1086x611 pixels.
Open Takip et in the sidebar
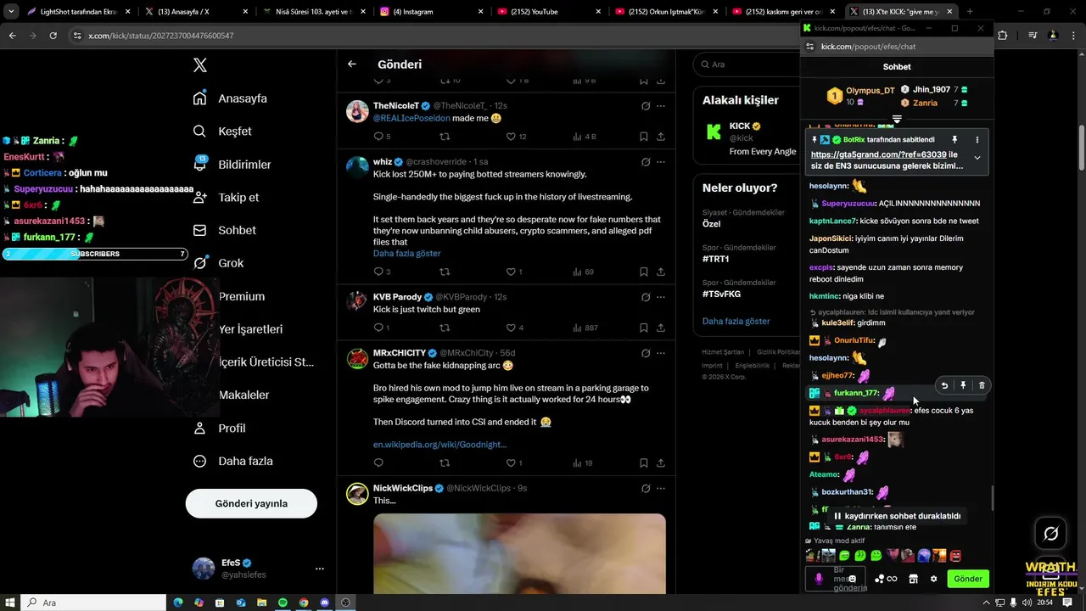point(226,197)
